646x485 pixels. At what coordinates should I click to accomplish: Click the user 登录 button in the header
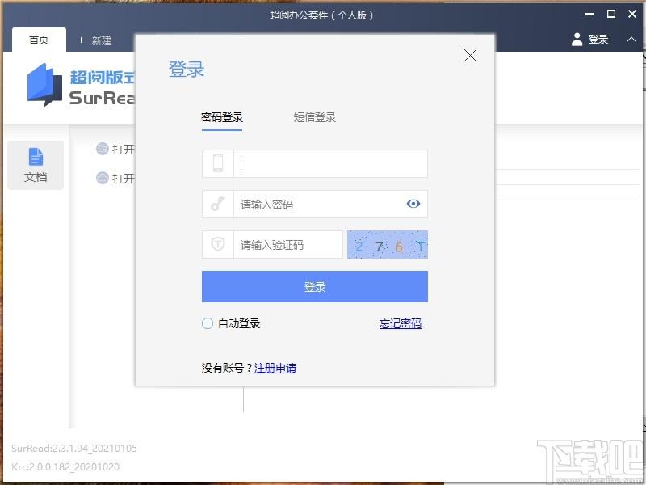[589, 40]
